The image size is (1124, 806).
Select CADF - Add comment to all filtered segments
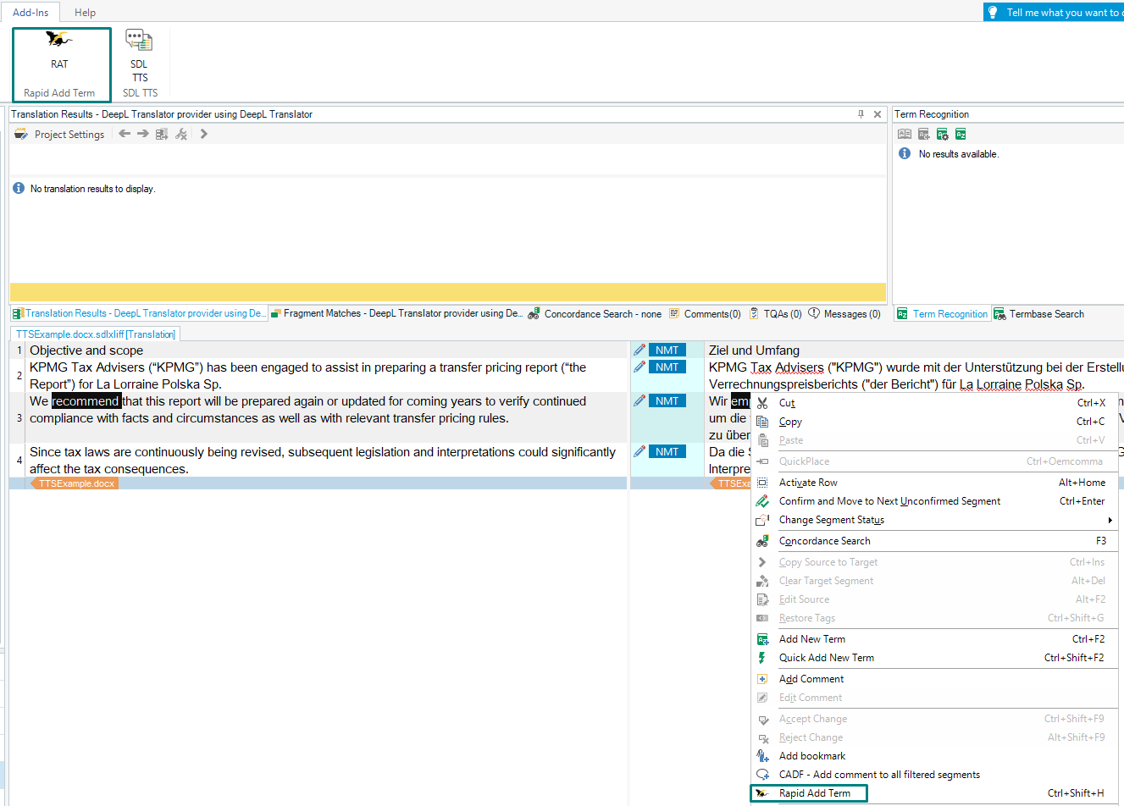pos(935,775)
